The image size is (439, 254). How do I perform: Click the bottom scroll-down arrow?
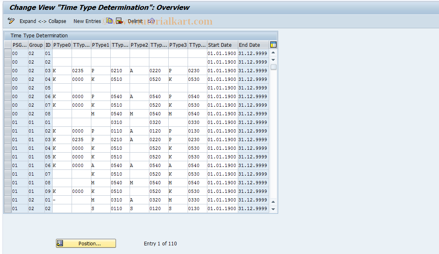tap(273, 209)
